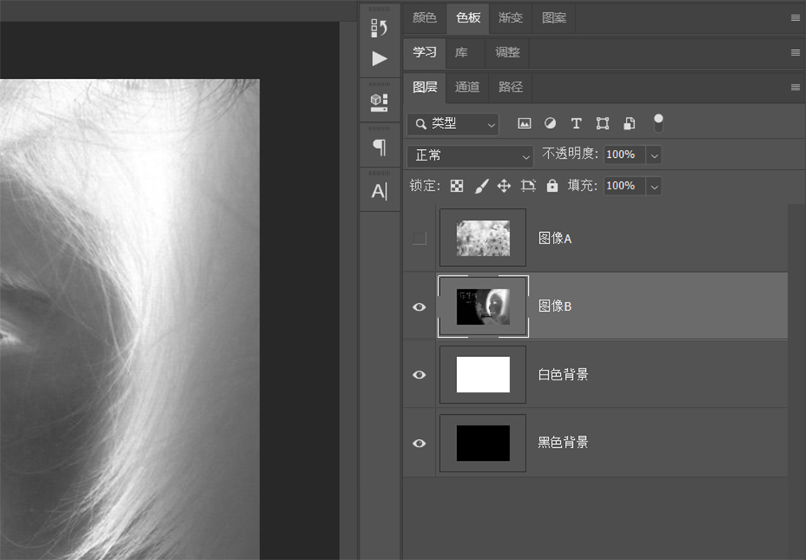Filter to show only text layers
806x560 pixels.
(575, 123)
